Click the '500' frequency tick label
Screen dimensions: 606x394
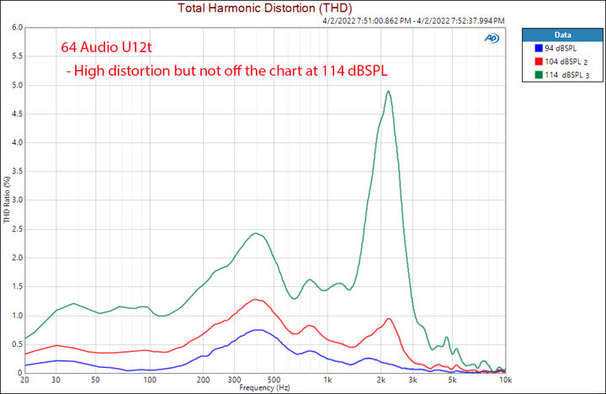coord(274,380)
